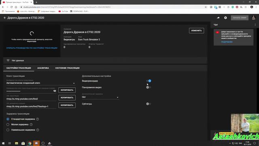The width and height of the screenshot is (259, 146).
Task: Click Начать эфир button
Action: point(240,18)
